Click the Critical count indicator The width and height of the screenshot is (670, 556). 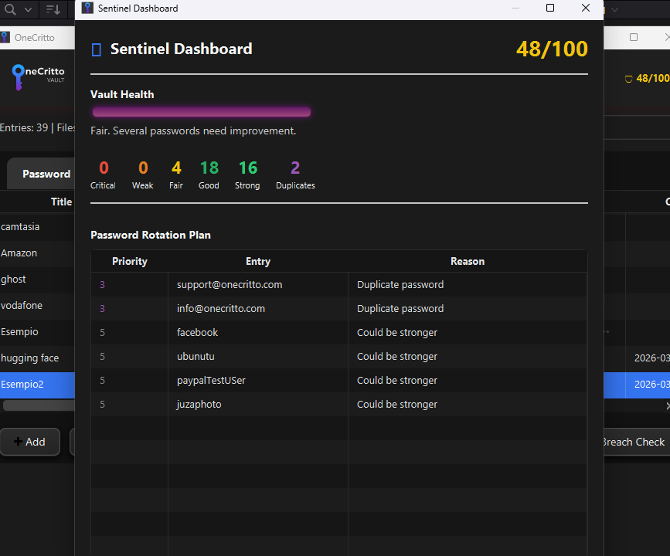tap(103, 174)
